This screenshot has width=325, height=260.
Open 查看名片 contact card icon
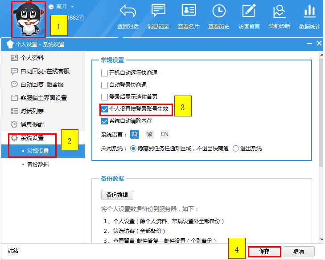click(x=189, y=11)
